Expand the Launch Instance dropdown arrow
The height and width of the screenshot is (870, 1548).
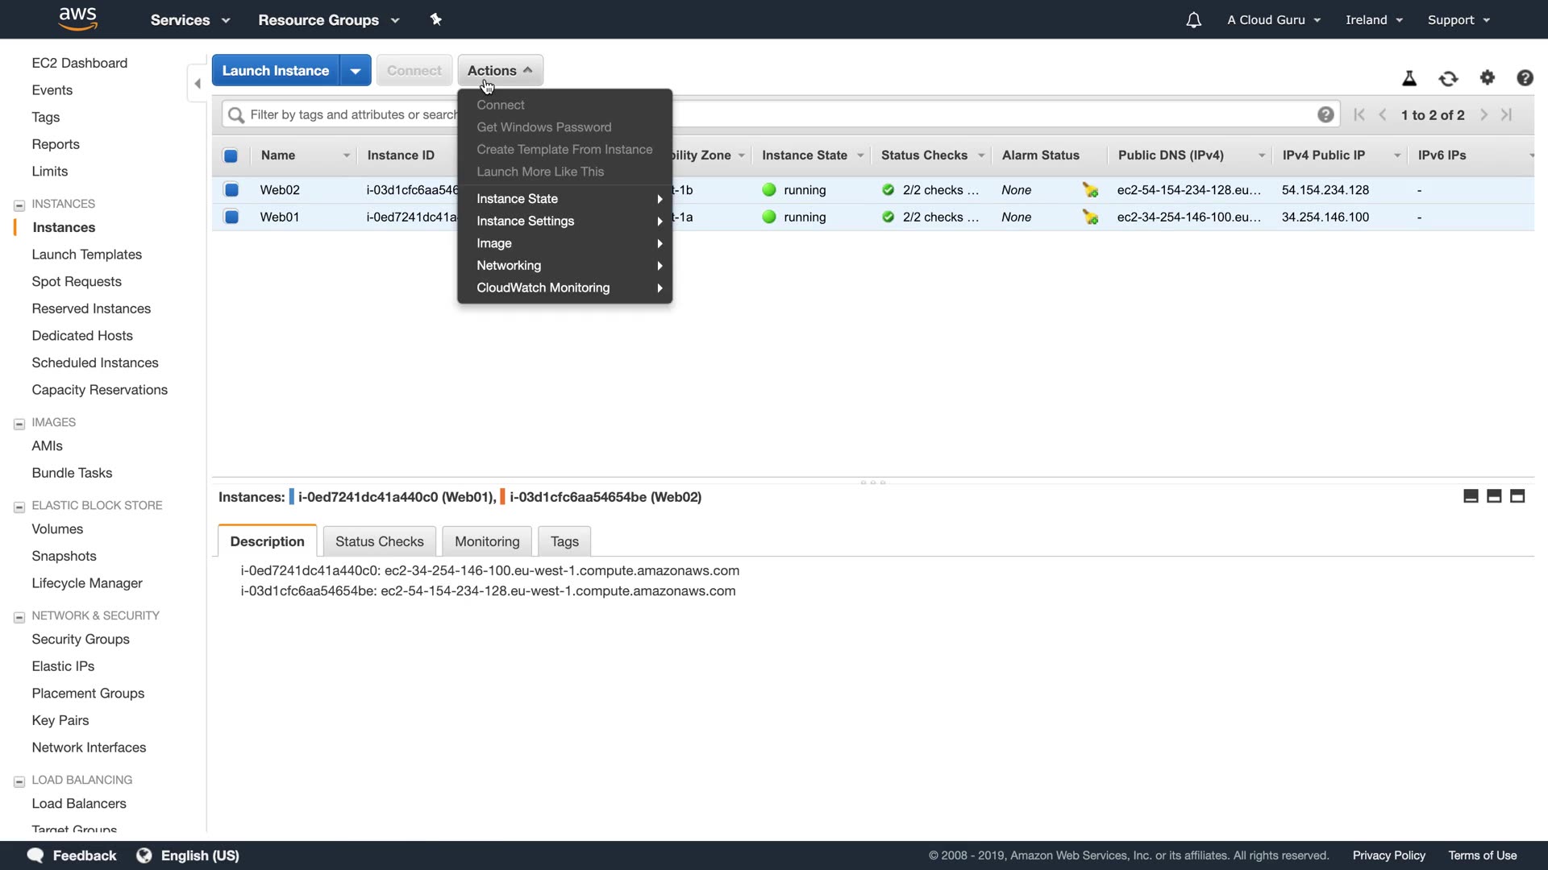[355, 71]
